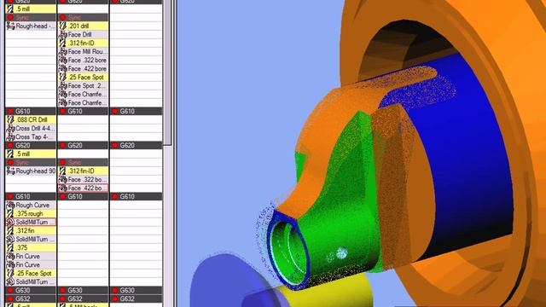Click the red dot on first-column G630 header
Viewport: 546px width, 307px height.
[10, 290]
